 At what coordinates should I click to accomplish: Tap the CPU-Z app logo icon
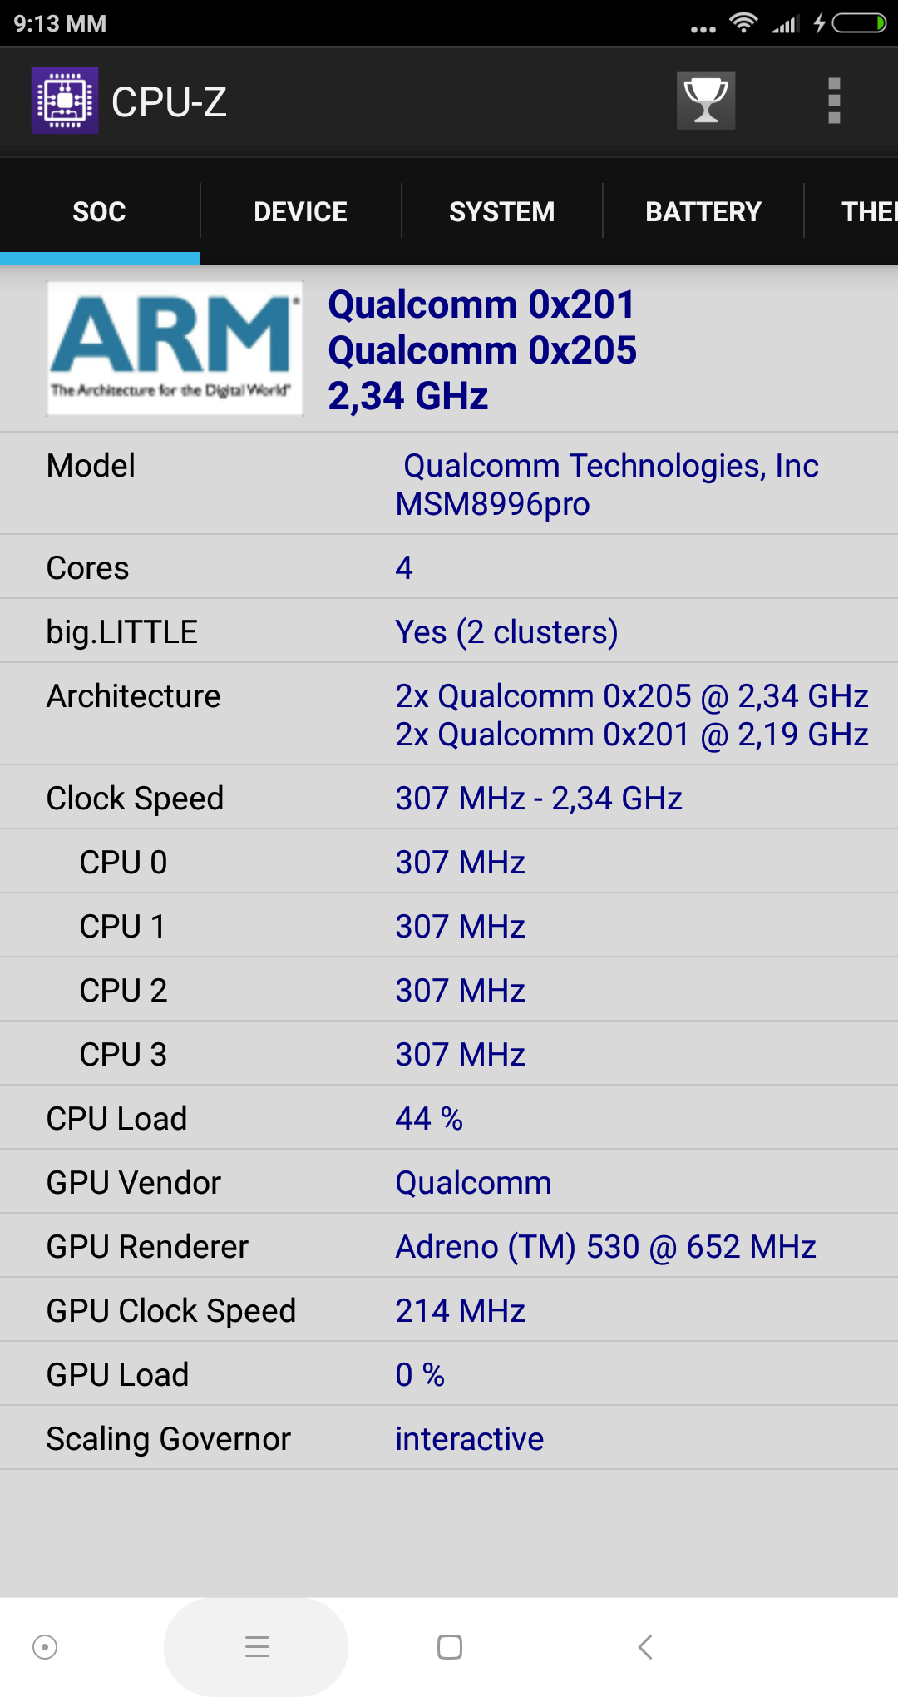(x=65, y=101)
